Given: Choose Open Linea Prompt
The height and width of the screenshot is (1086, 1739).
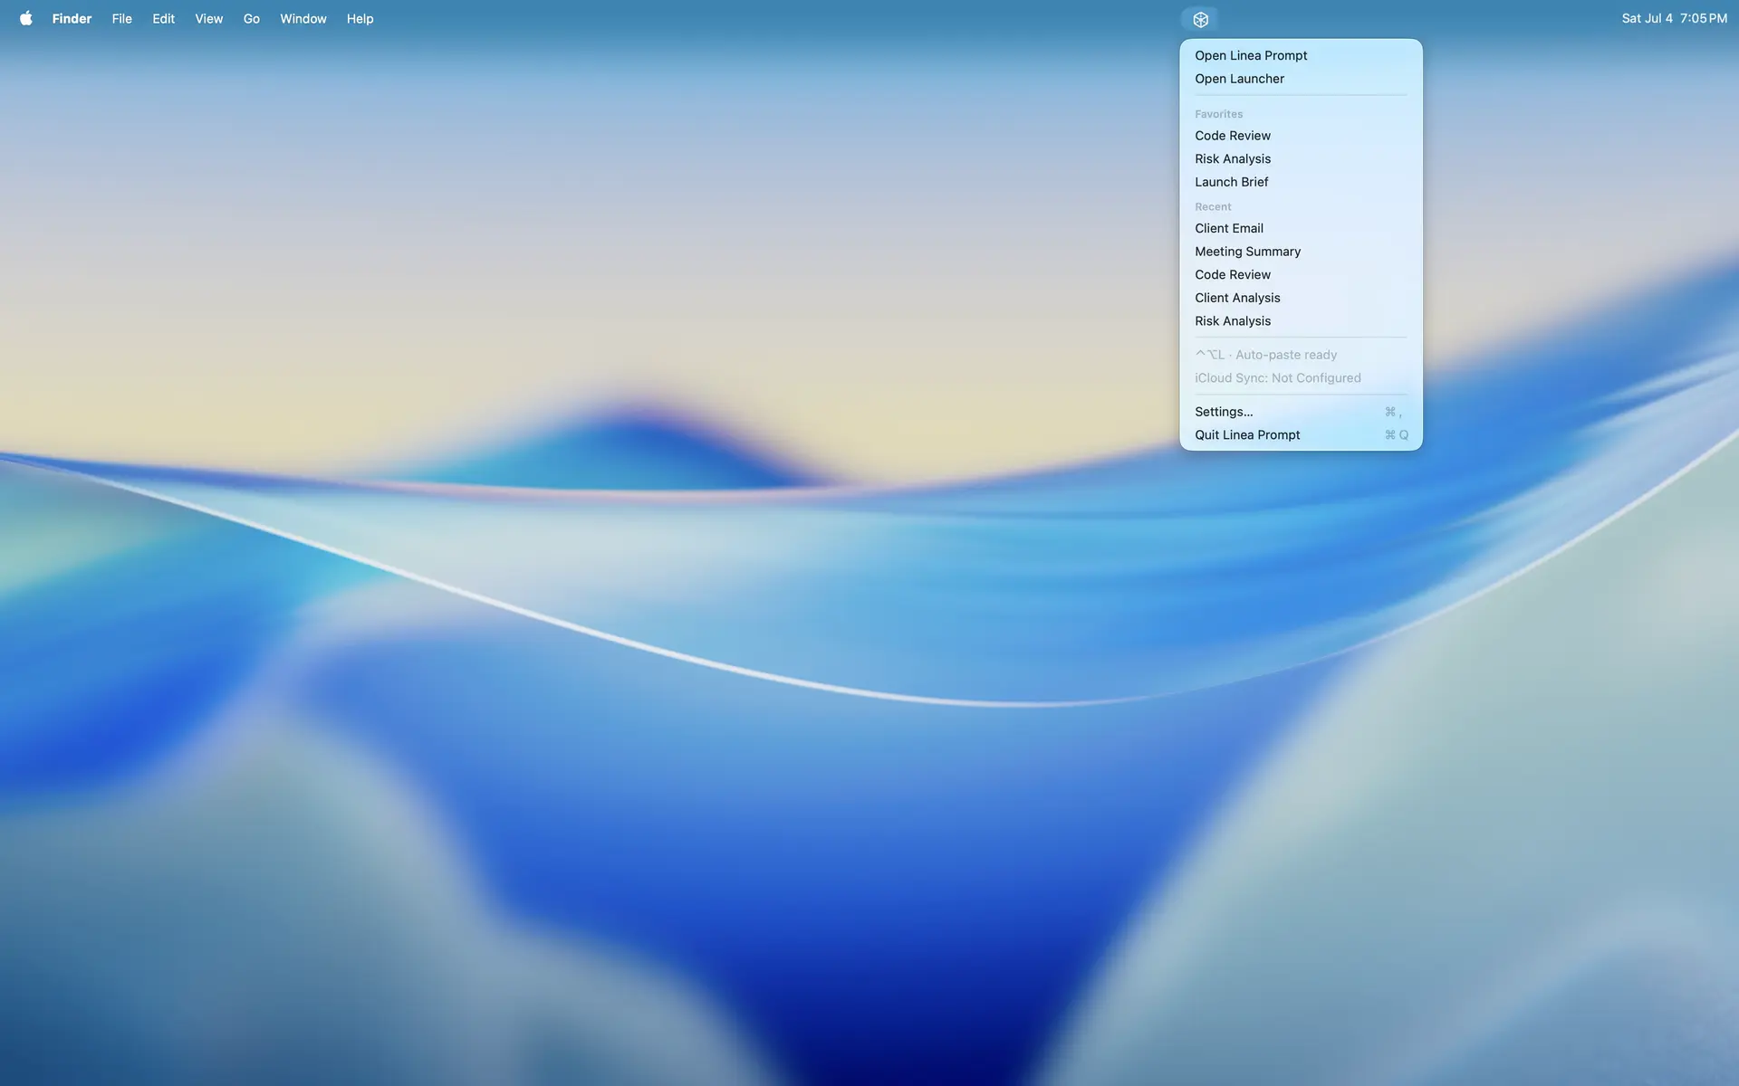Looking at the screenshot, I should pyautogui.click(x=1301, y=55).
